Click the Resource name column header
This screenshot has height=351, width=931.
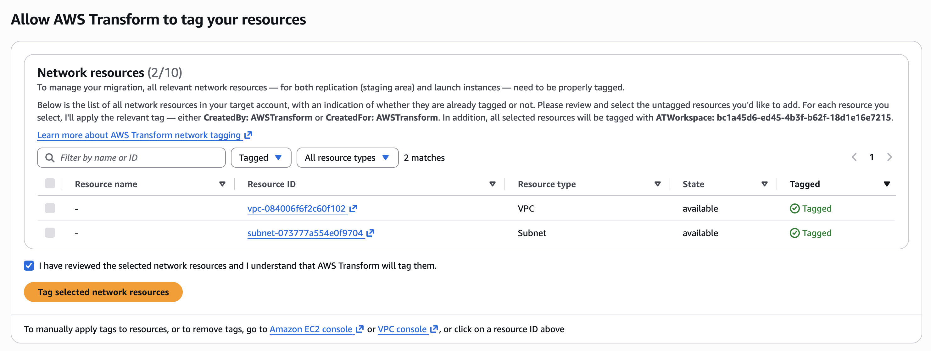106,184
